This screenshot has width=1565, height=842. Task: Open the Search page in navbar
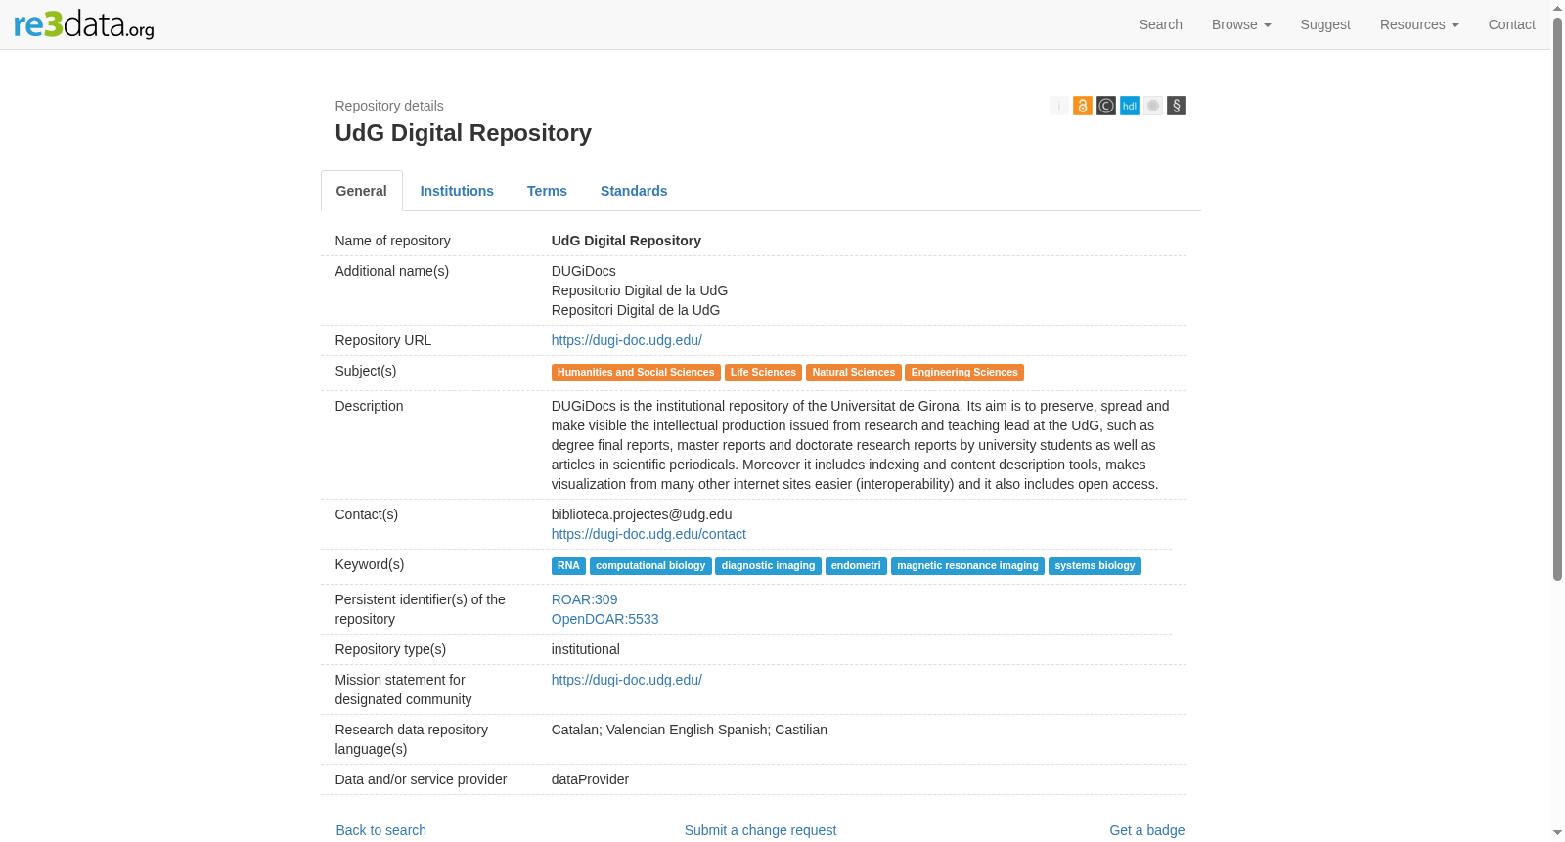pos(1160,24)
